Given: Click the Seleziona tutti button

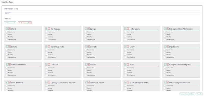Looking at the screenshot, I should 10,23.
